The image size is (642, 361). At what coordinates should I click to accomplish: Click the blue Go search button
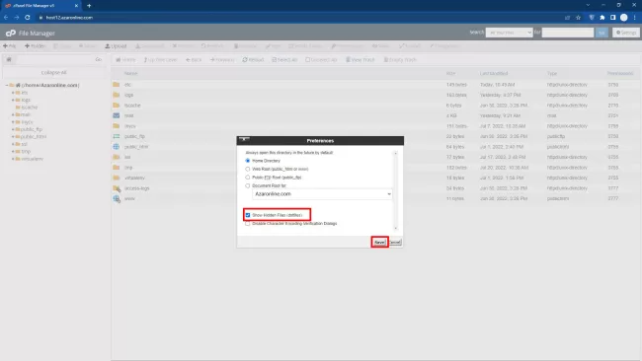click(602, 33)
